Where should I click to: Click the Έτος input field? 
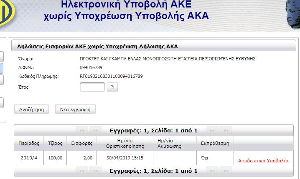(x=92, y=87)
